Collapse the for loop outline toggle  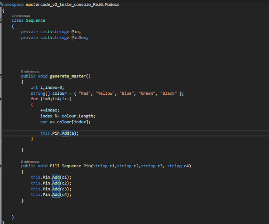1,99
